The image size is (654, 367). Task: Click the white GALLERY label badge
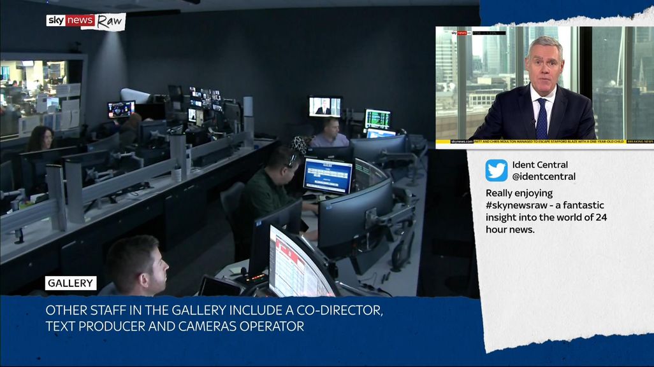coord(71,283)
